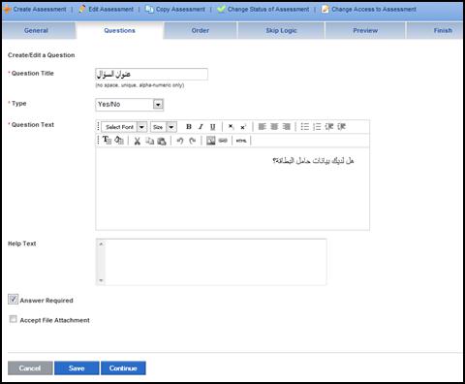Open the font Size dropdown
465x384 pixels.
164,127
